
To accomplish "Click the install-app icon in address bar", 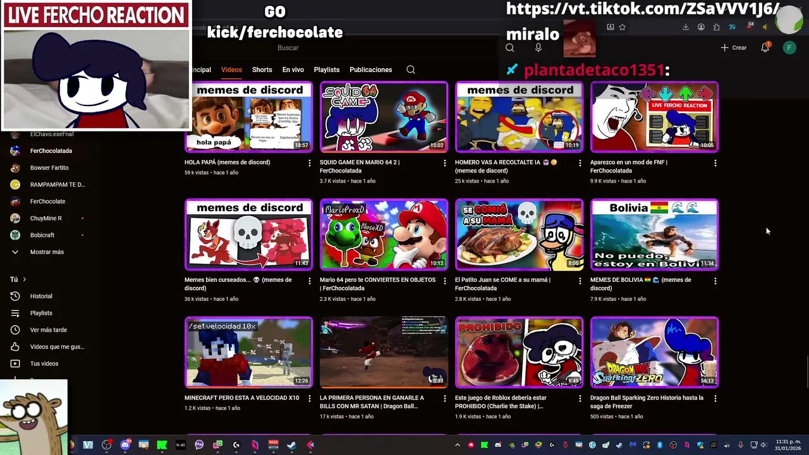I will click(611, 27).
